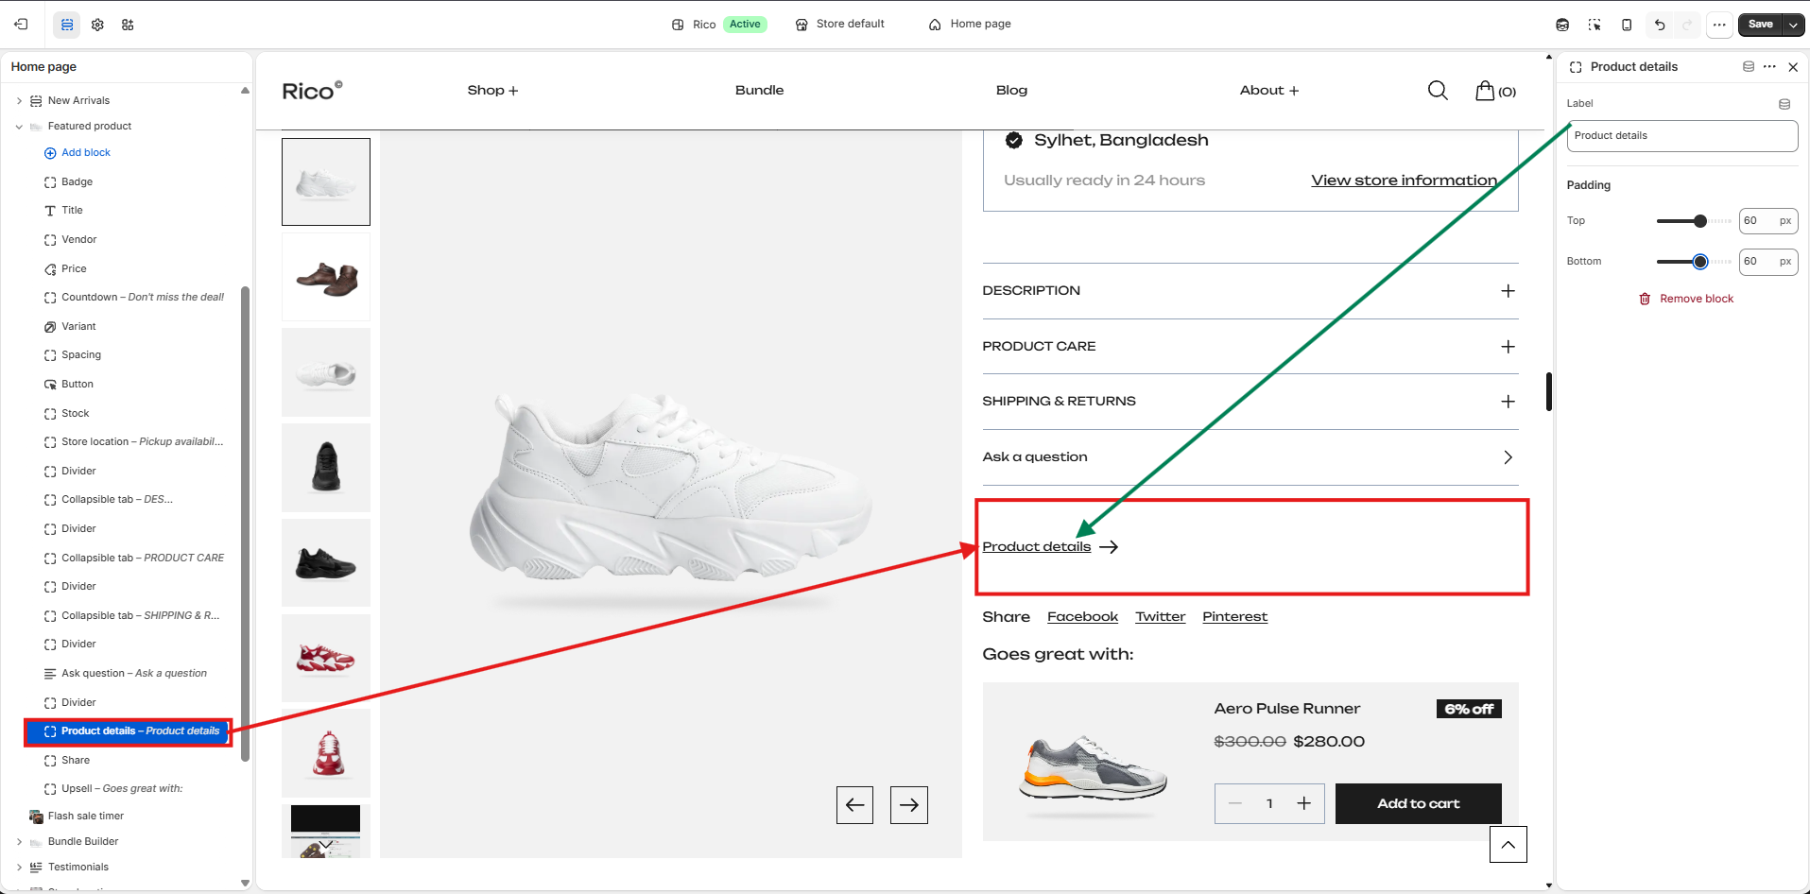Share on Facebook link
This screenshot has height=894, width=1810.
(1082, 617)
